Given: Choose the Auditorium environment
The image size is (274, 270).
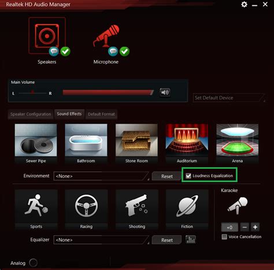Looking at the screenshot, I should (x=187, y=143).
